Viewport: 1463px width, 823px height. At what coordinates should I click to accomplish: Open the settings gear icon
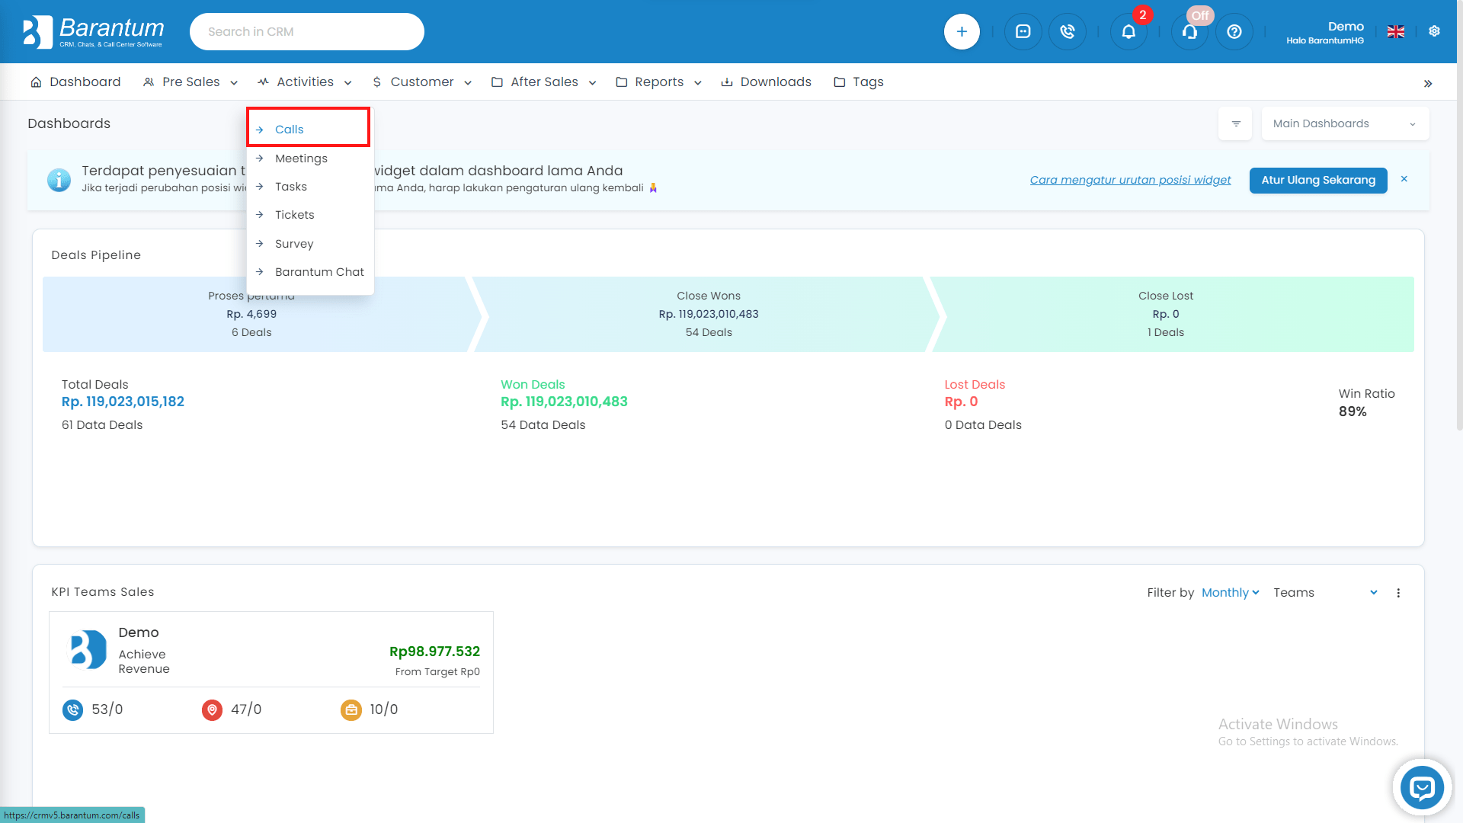coord(1434,31)
